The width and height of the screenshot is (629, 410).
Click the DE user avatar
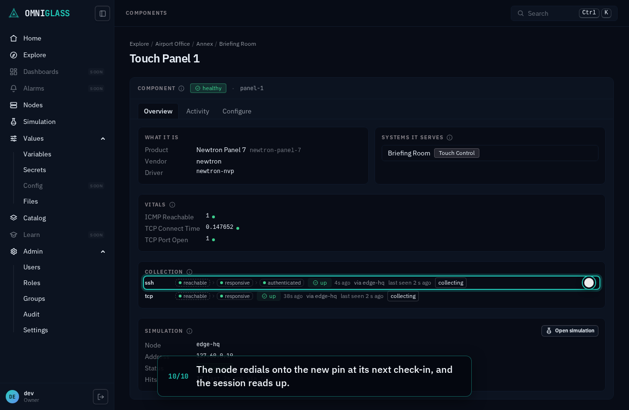[12, 397]
